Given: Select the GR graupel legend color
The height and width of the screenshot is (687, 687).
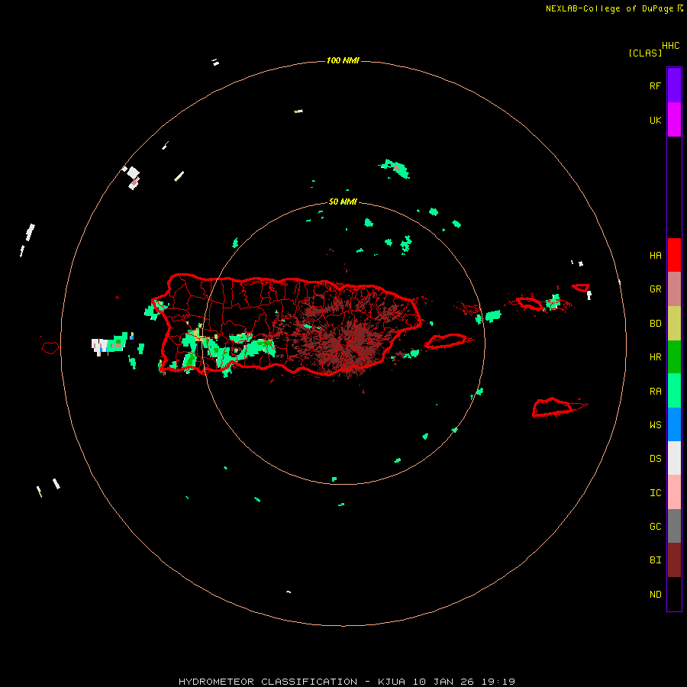Looking at the screenshot, I should 674,289.
